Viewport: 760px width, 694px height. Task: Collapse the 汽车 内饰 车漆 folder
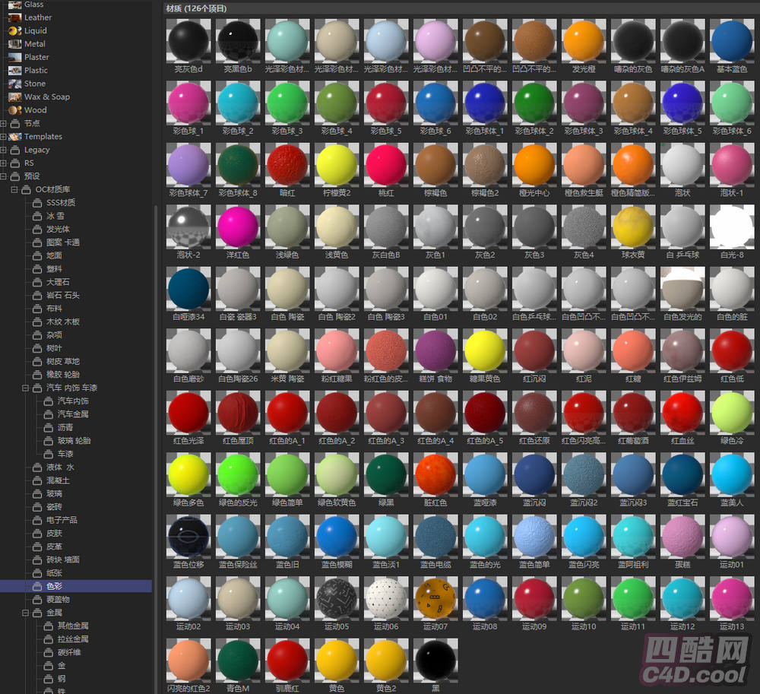click(x=25, y=388)
